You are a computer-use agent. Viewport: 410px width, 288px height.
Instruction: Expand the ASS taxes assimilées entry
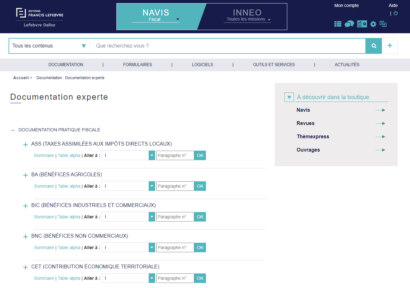coord(26,145)
